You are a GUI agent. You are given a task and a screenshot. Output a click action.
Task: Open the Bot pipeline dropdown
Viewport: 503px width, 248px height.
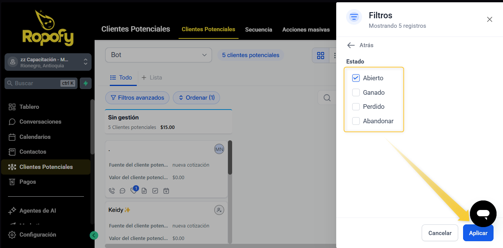point(158,55)
